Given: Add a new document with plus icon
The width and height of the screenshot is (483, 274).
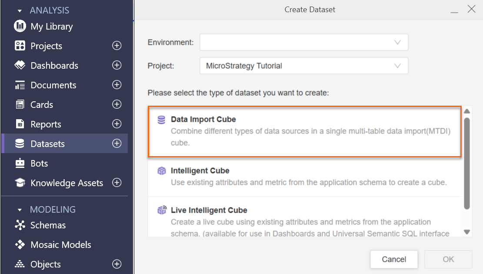Looking at the screenshot, I should click(x=117, y=85).
